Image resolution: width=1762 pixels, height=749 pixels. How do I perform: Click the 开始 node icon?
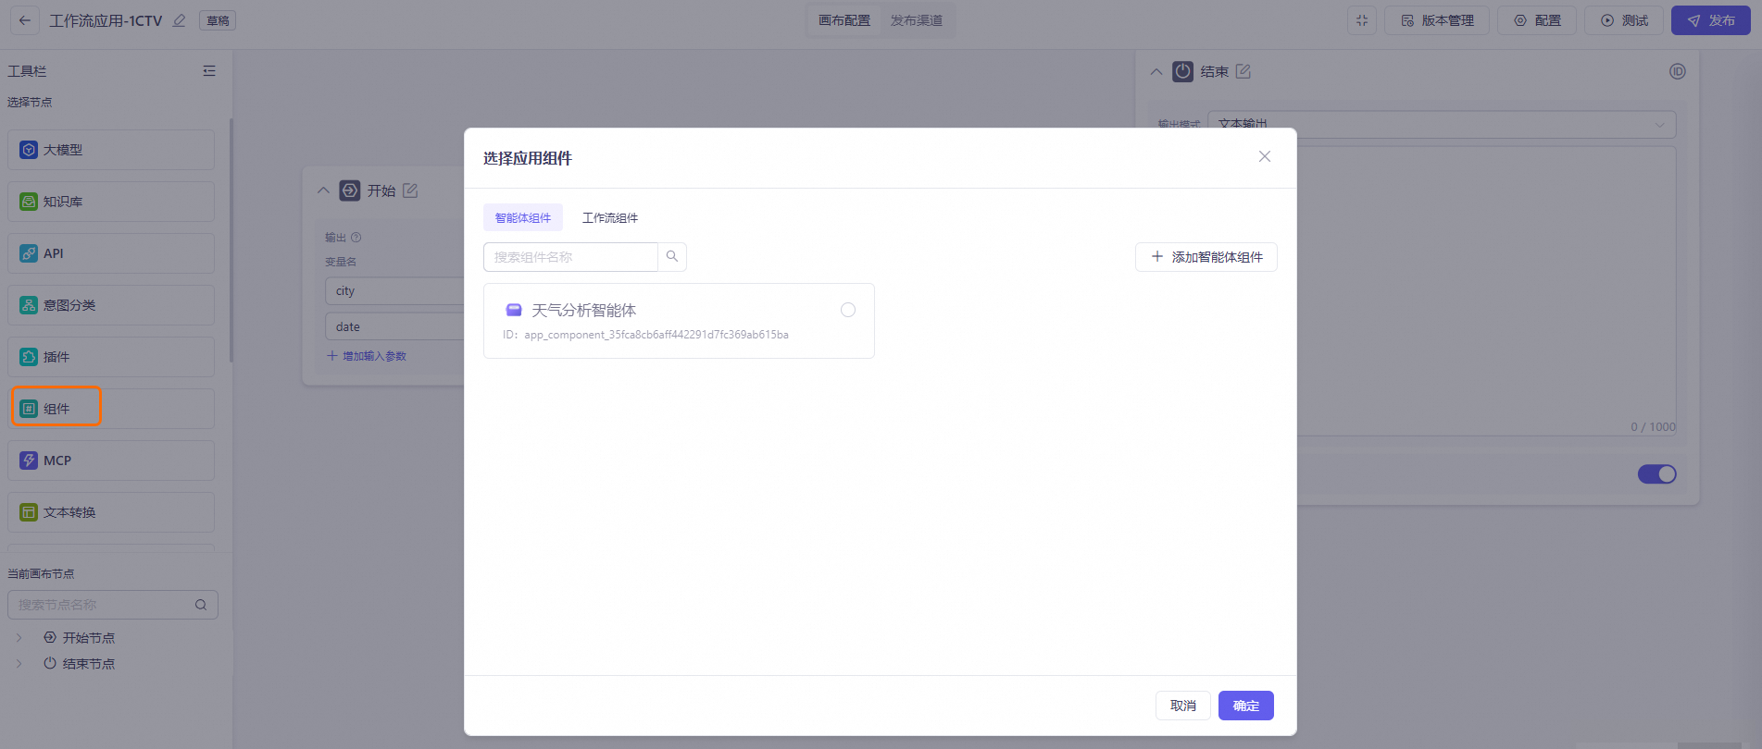pyautogui.click(x=350, y=190)
